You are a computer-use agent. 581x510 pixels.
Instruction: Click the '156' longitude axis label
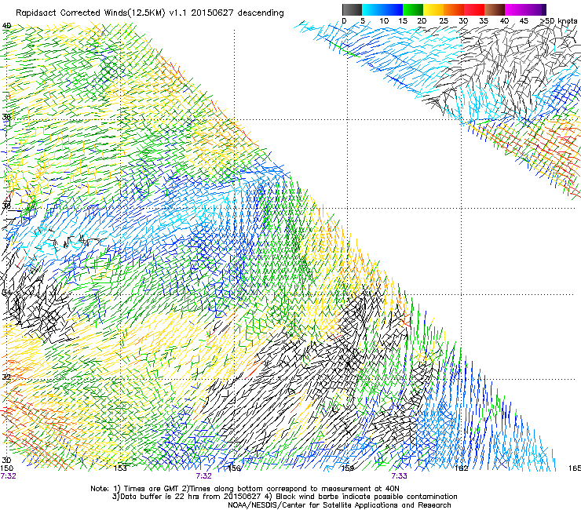pos(234,468)
